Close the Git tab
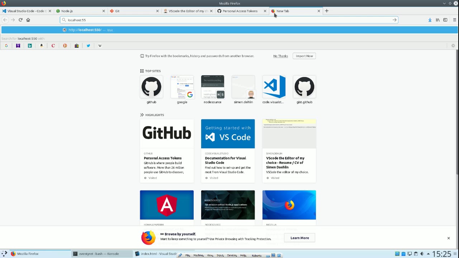The width and height of the screenshot is (459, 258). 157,11
